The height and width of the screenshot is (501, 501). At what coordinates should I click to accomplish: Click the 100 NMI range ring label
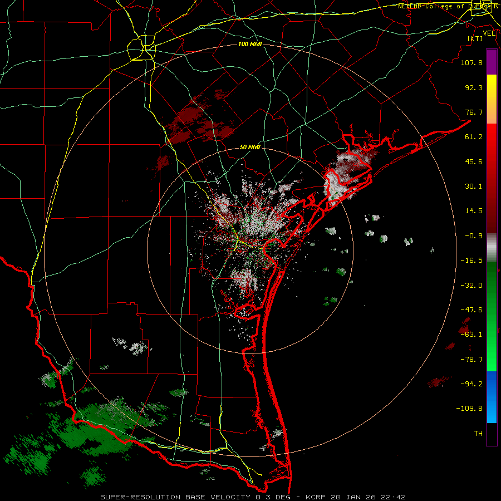tap(250, 44)
